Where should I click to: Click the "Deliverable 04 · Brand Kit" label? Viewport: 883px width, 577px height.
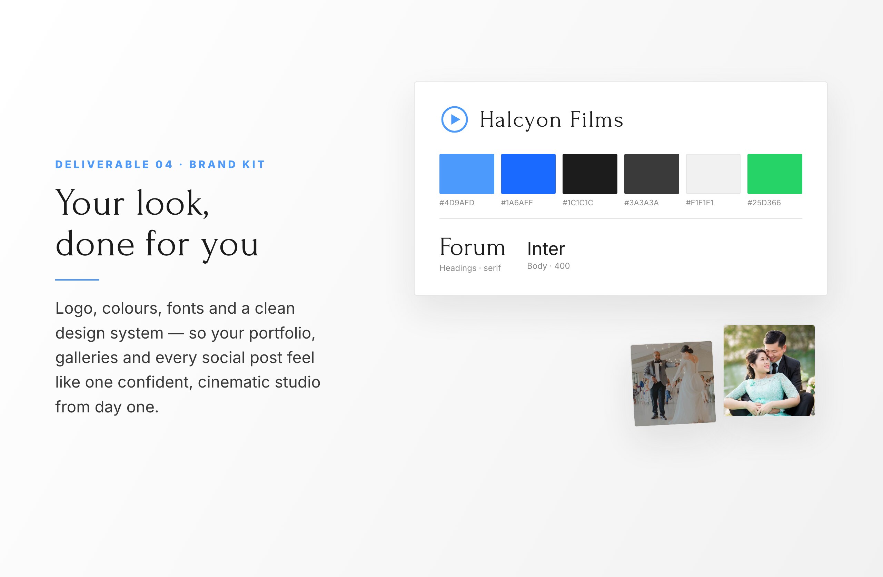point(160,165)
